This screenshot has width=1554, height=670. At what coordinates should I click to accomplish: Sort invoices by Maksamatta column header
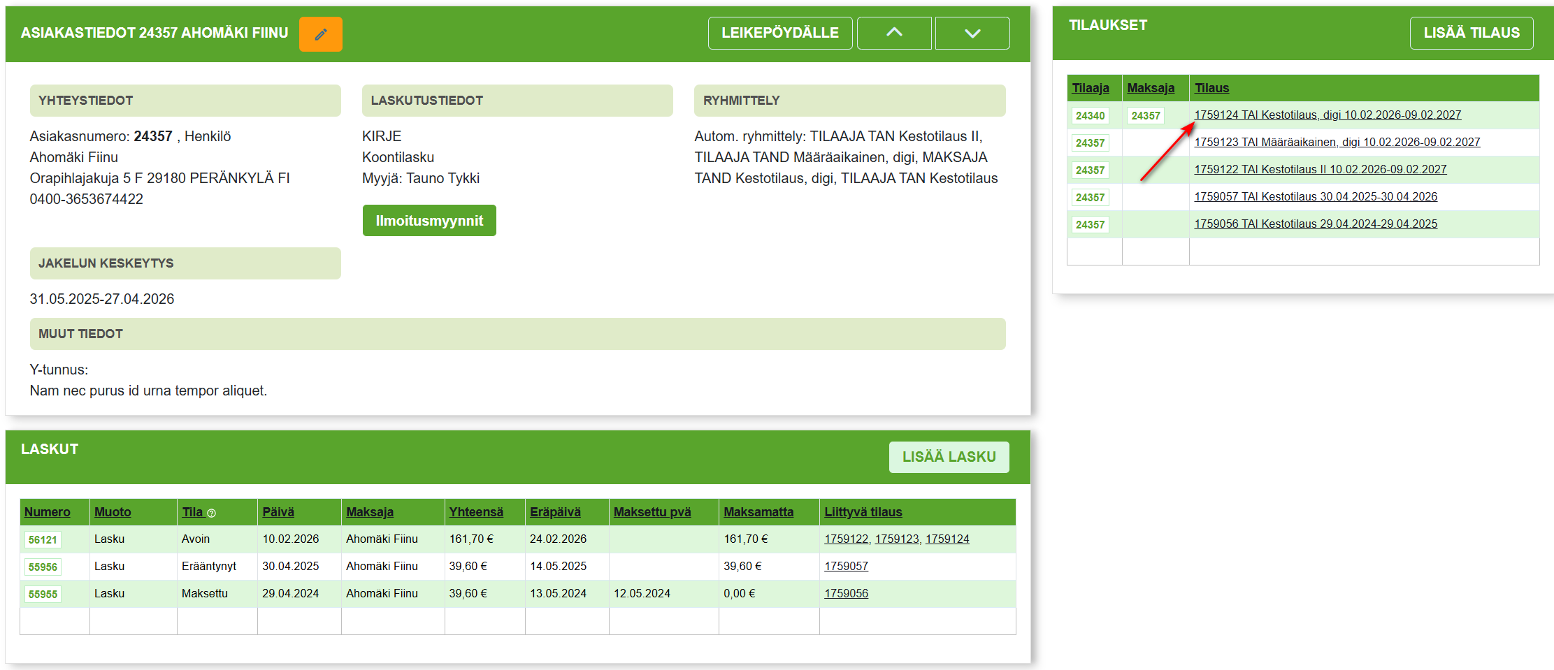click(758, 512)
